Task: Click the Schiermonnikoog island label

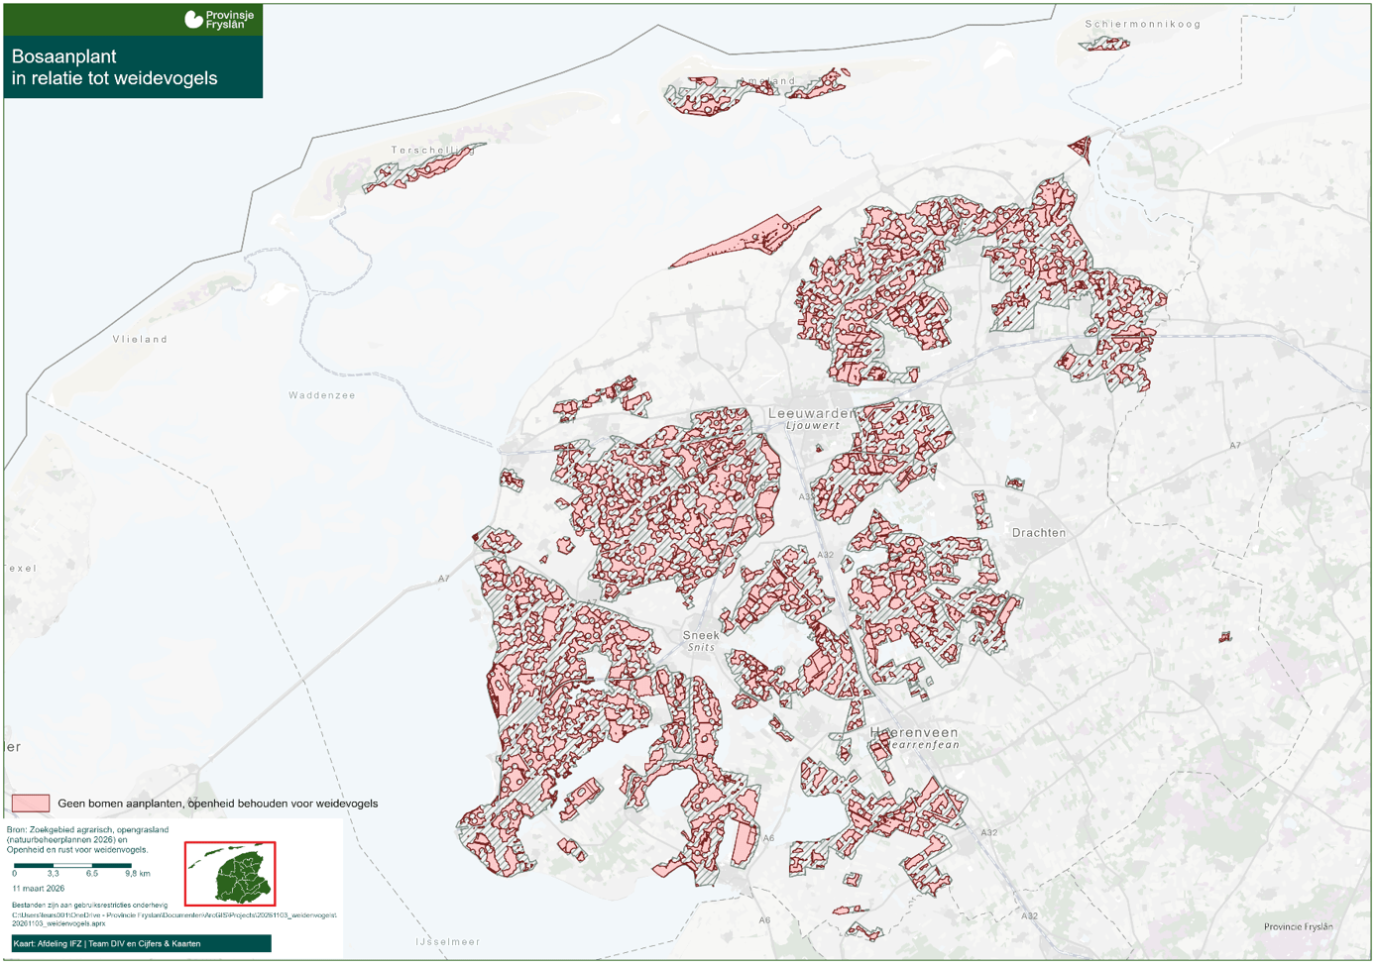Action: click(x=1142, y=24)
